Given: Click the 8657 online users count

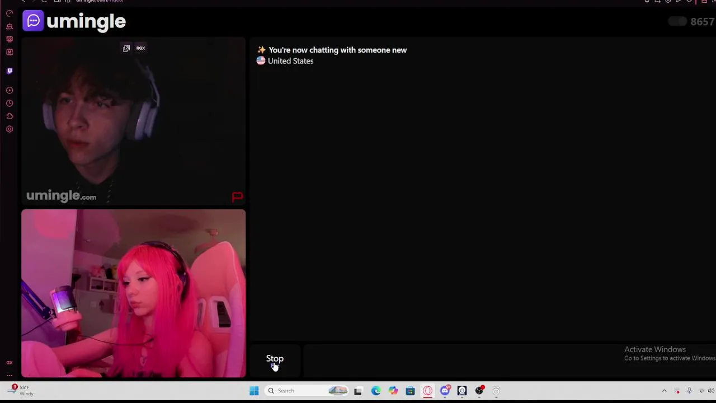Looking at the screenshot, I should (x=702, y=22).
